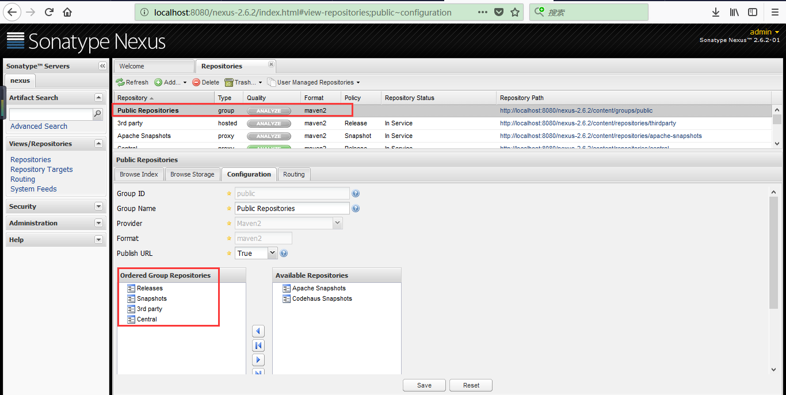Reset the configuration form

point(471,385)
